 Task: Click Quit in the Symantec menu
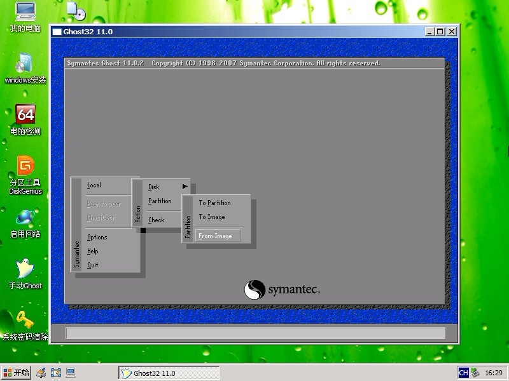click(x=93, y=265)
